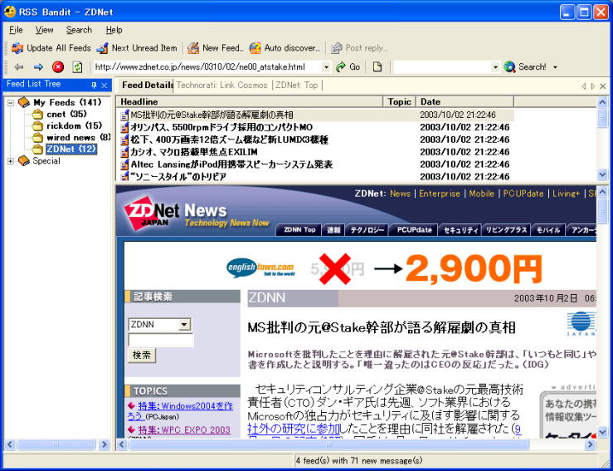Expand the Special tree node
613x471 pixels.
[11, 161]
